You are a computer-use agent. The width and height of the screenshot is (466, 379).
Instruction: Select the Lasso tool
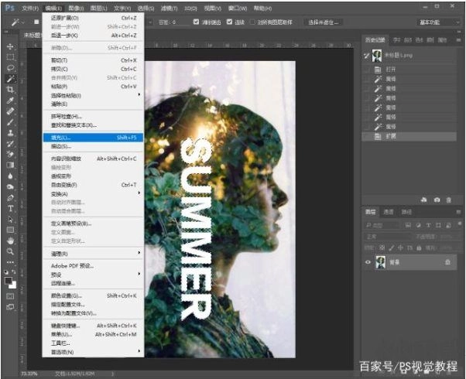point(11,68)
